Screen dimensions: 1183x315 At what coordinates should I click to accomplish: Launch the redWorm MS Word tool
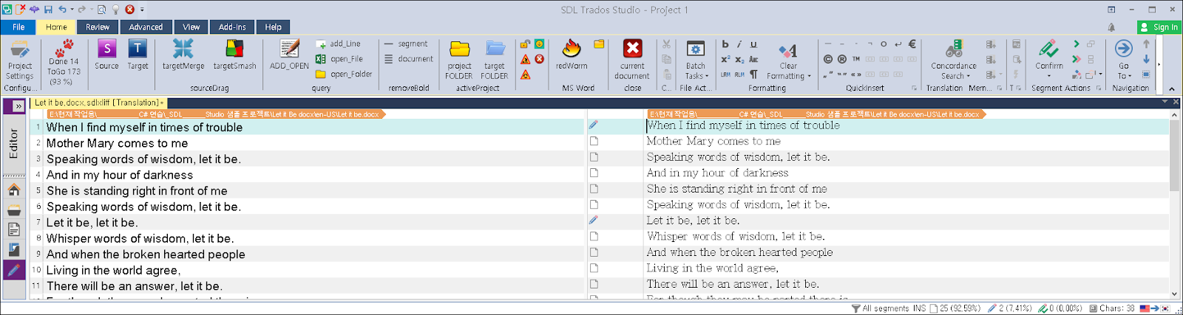click(572, 55)
